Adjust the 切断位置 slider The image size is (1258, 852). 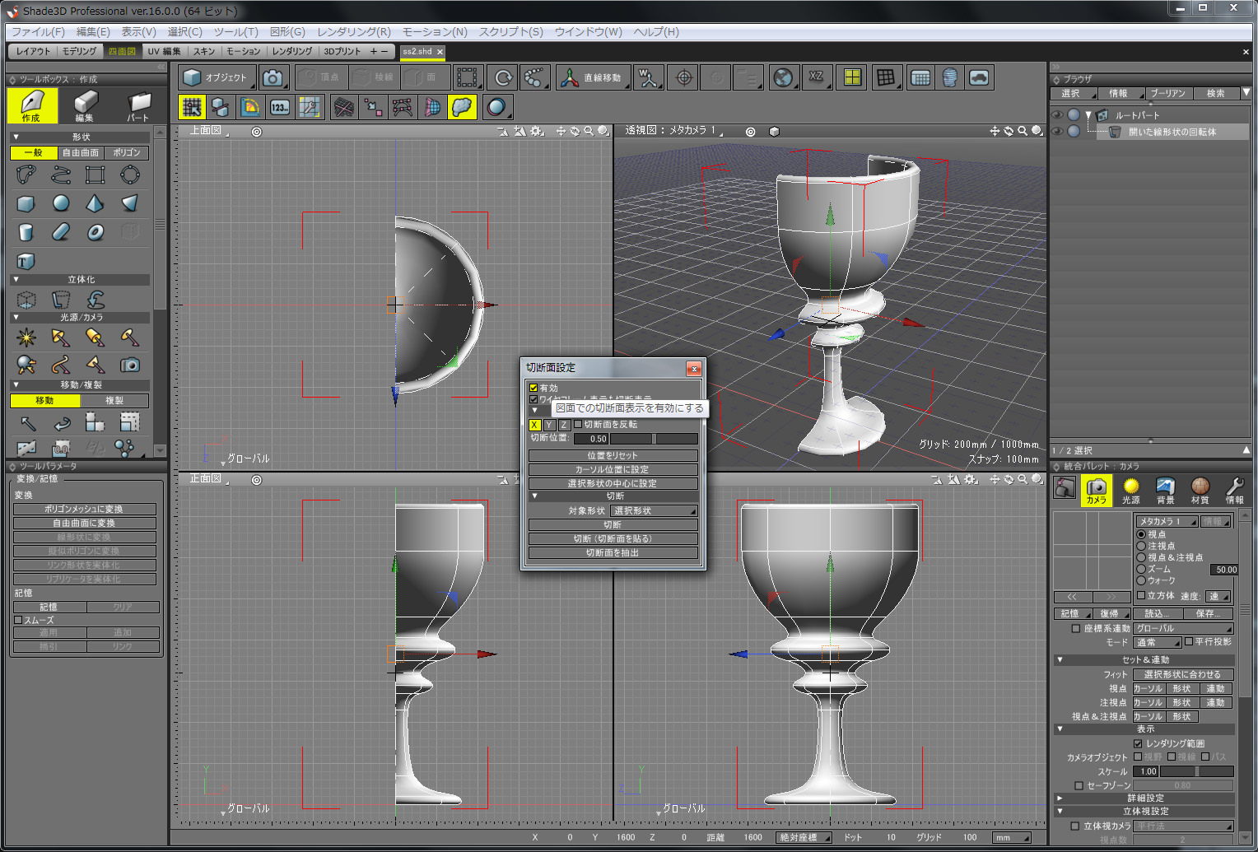point(654,439)
